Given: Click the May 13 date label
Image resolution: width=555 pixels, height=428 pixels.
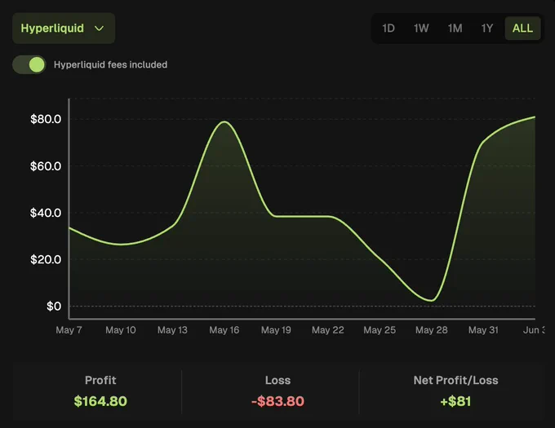Looking at the screenshot, I should (172, 330).
